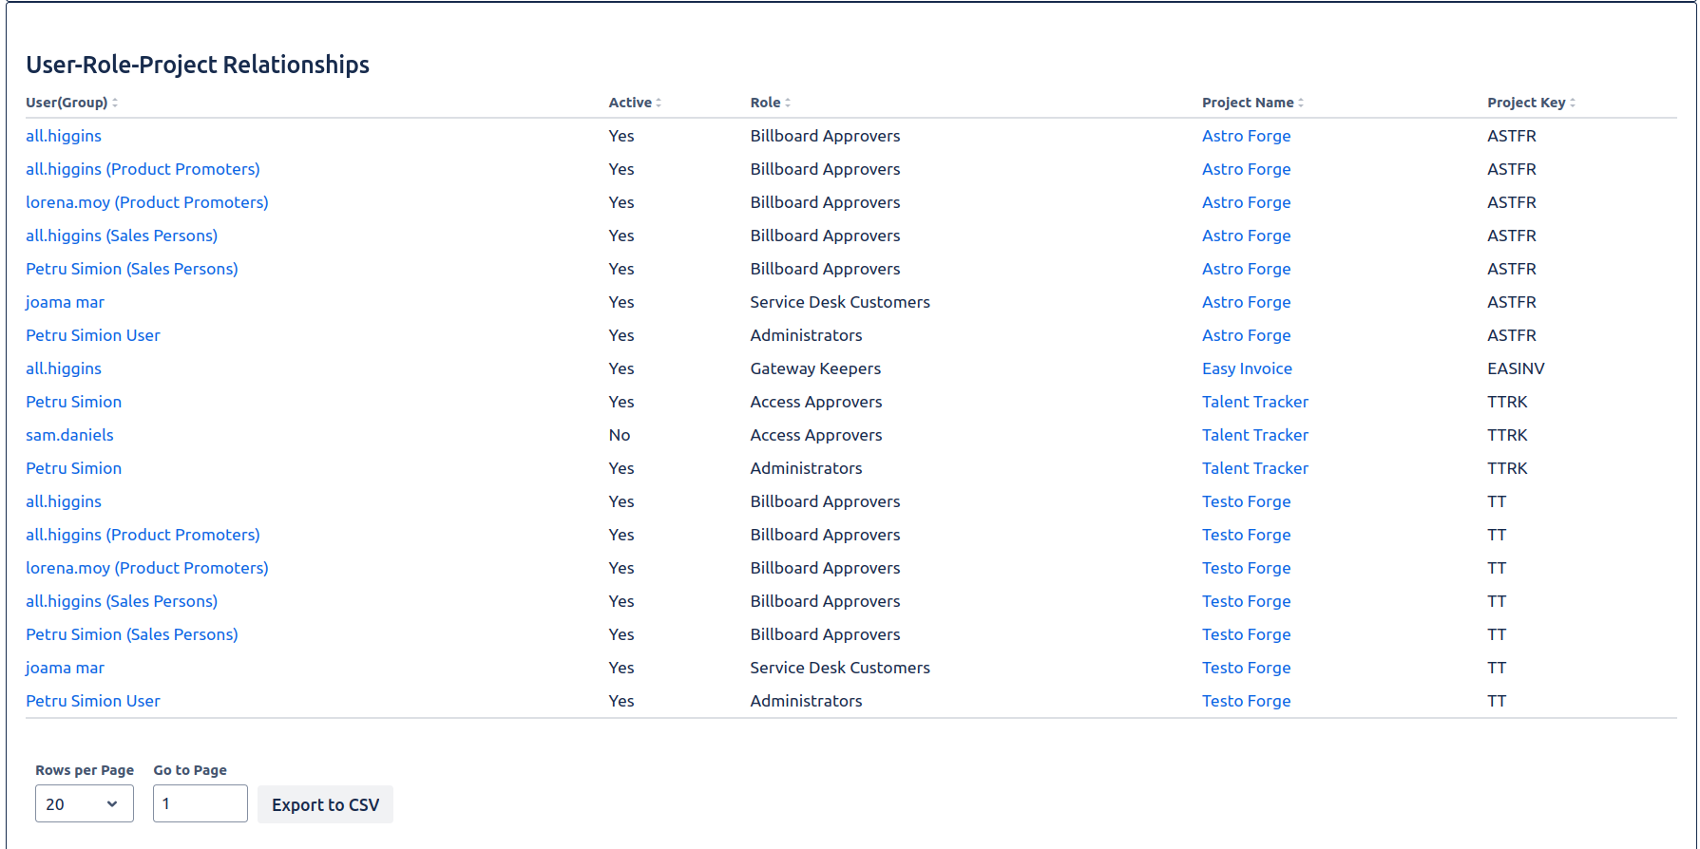Open Petru Simion User in Astro Forge row
Image resolution: width=1700 pixels, height=849 pixels.
pyautogui.click(x=93, y=335)
